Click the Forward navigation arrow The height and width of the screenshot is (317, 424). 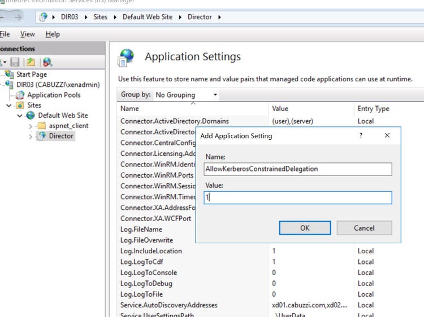pos(19,17)
